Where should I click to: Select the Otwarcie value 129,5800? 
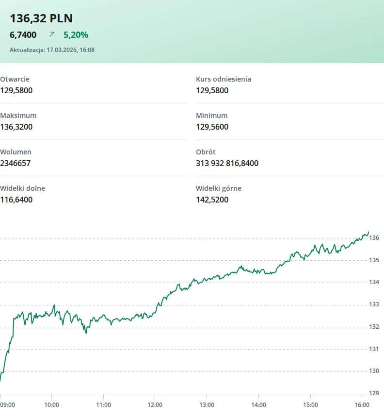click(16, 90)
